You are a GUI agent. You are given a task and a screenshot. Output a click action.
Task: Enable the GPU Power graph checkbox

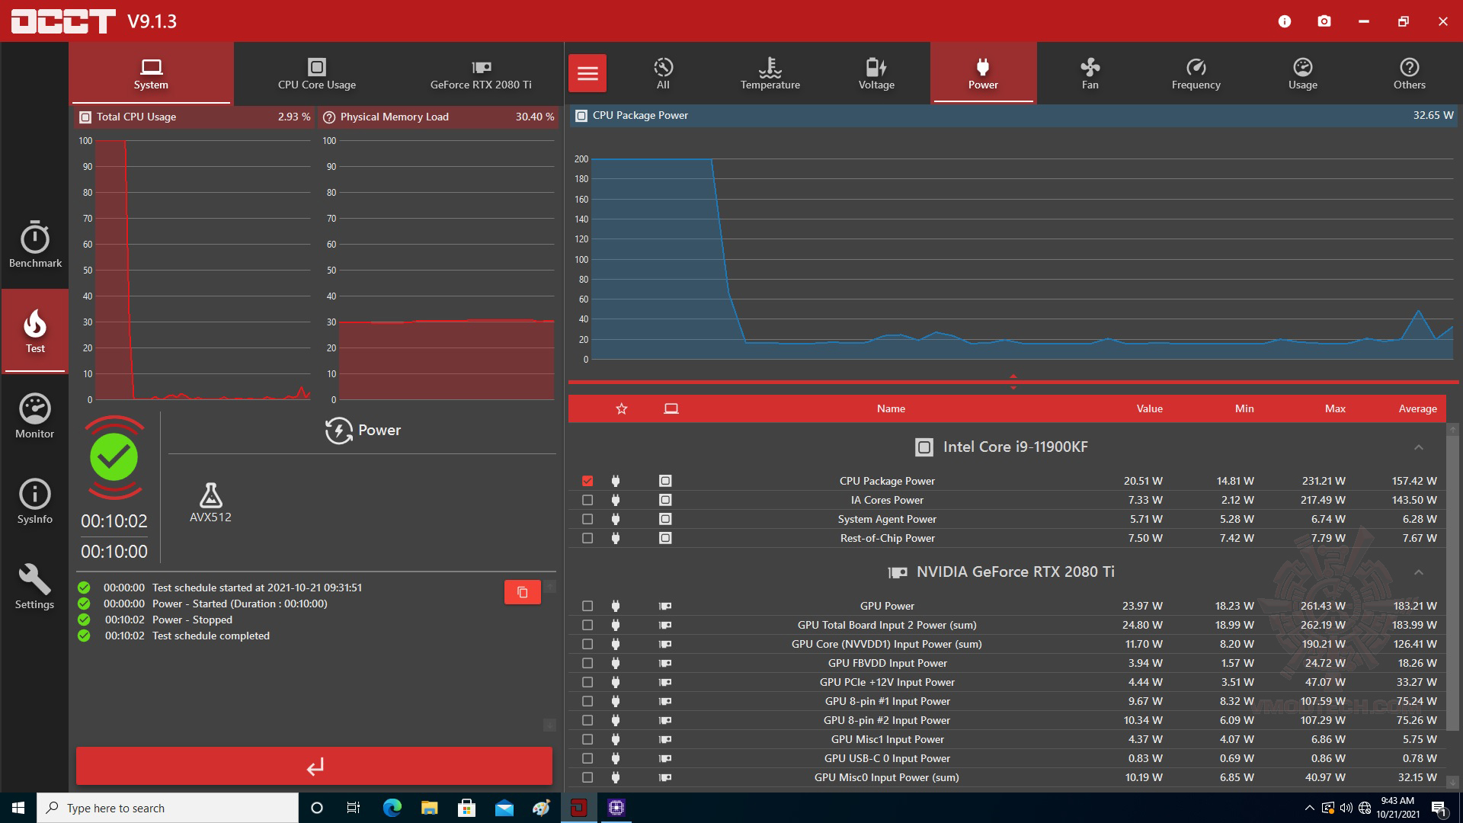coord(587,606)
